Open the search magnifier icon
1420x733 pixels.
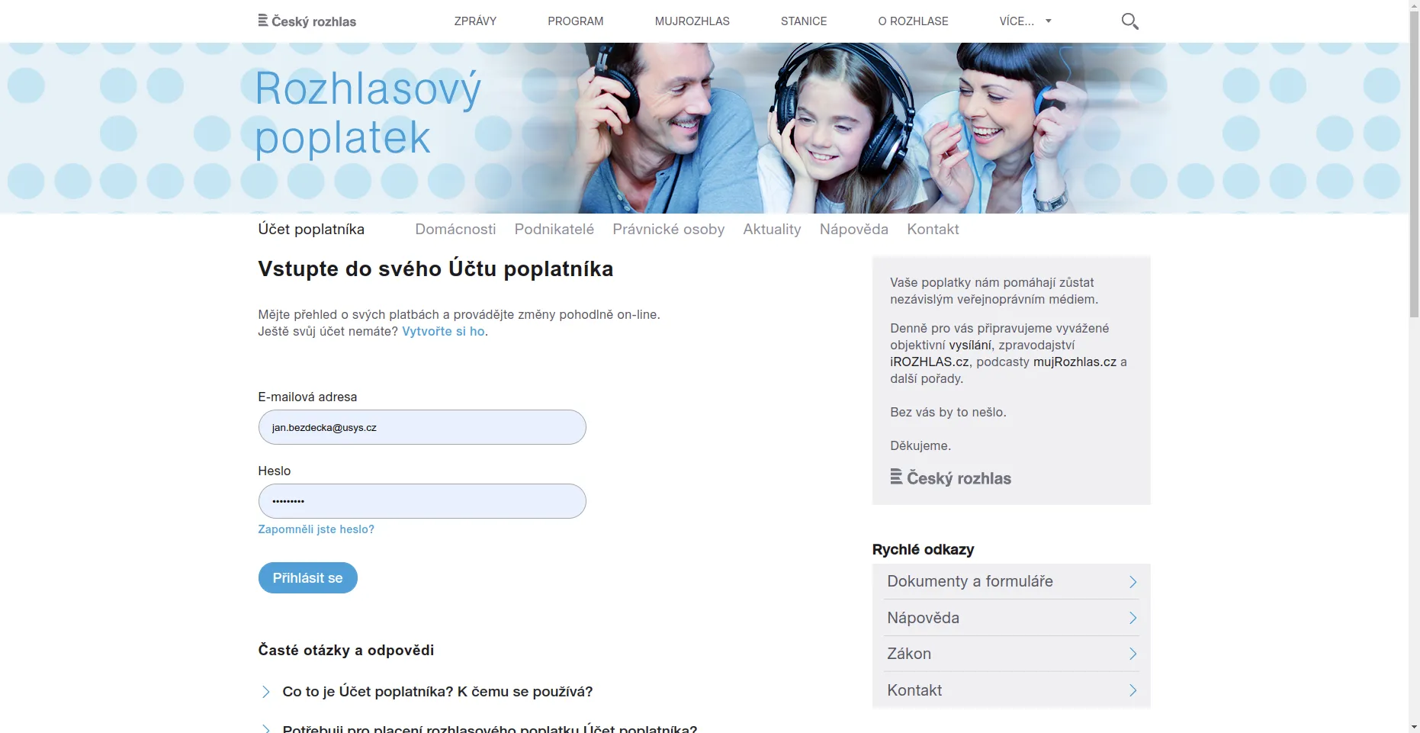(1129, 21)
